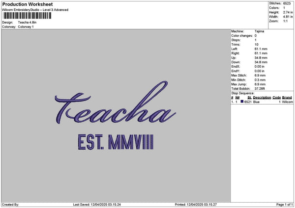Click the Height value 2.74 in
This screenshot has height=208, width=295.
[288, 12]
